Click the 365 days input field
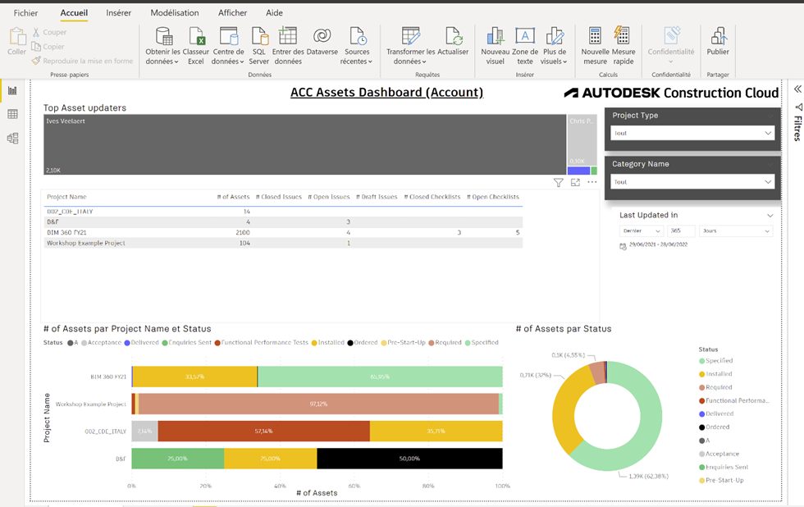The width and height of the screenshot is (804, 507). click(x=682, y=231)
